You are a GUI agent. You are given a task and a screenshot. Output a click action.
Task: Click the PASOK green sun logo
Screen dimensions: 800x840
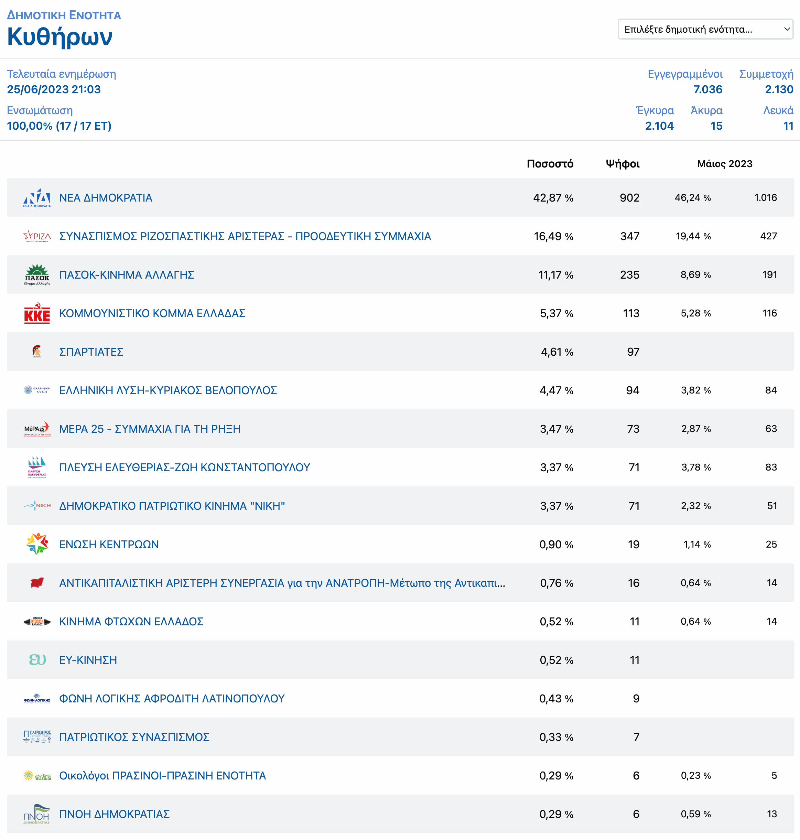pyautogui.click(x=37, y=274)
